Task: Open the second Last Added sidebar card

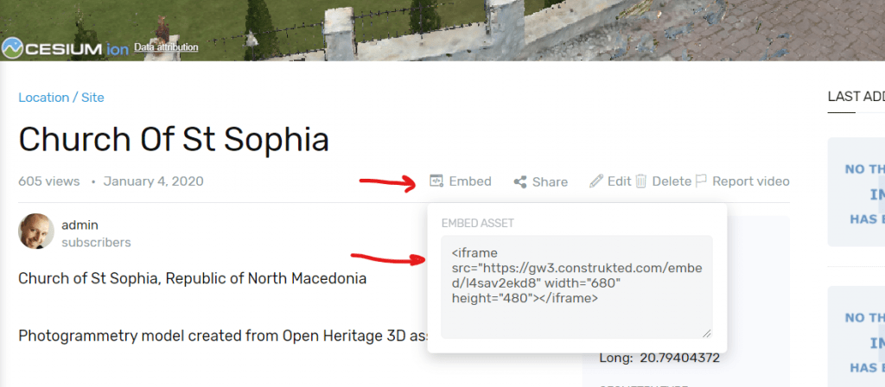Action: click(x=857, y=337)
